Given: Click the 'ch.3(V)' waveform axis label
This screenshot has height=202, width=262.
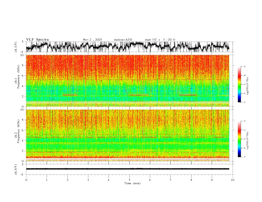Looking at the screenshot, I should (x=16, y=169).
